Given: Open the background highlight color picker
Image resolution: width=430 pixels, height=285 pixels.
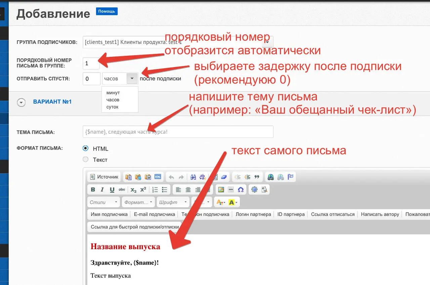Looking at the screenshot, I should coord(233,202).
